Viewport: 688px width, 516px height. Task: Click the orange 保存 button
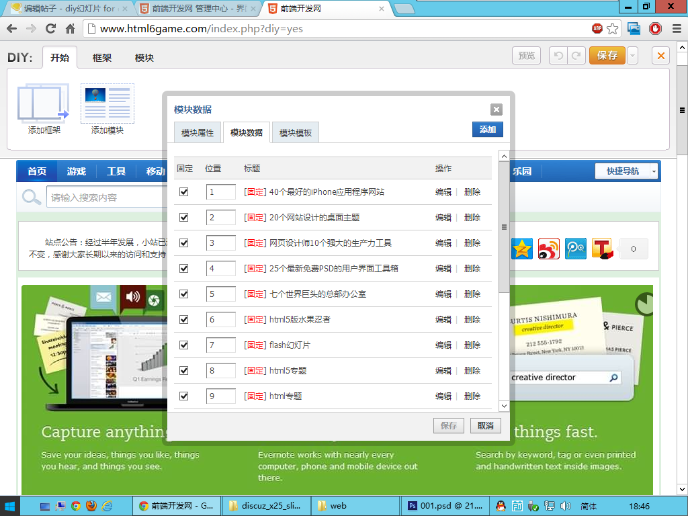click(607, 56)
